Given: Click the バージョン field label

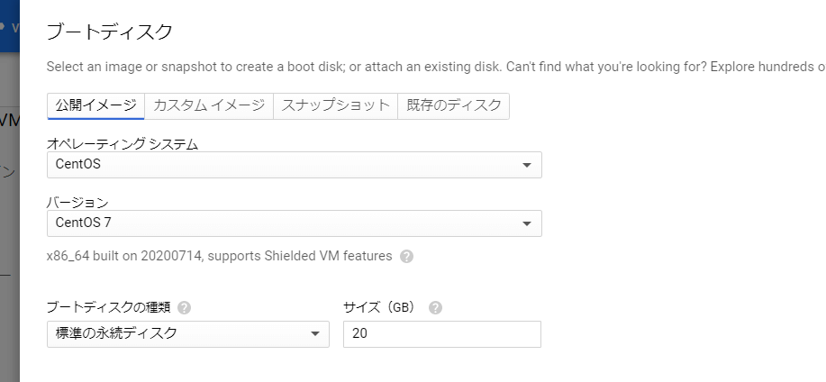Looking at the screenshot, I should 77,203.
